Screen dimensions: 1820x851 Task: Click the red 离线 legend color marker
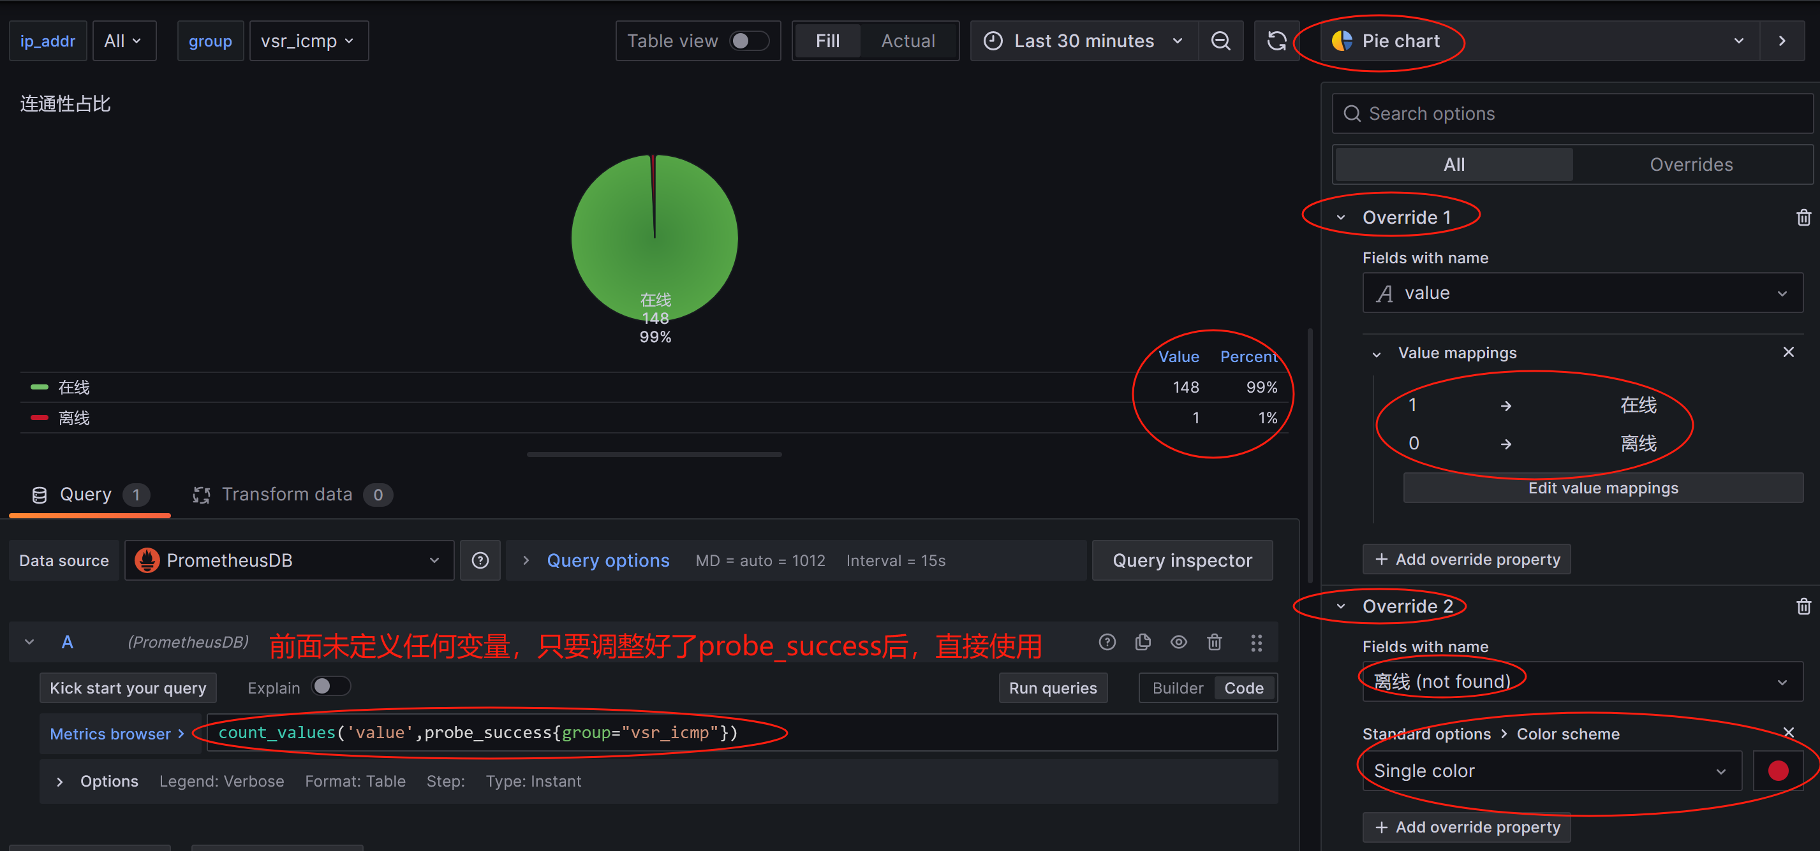40,418
